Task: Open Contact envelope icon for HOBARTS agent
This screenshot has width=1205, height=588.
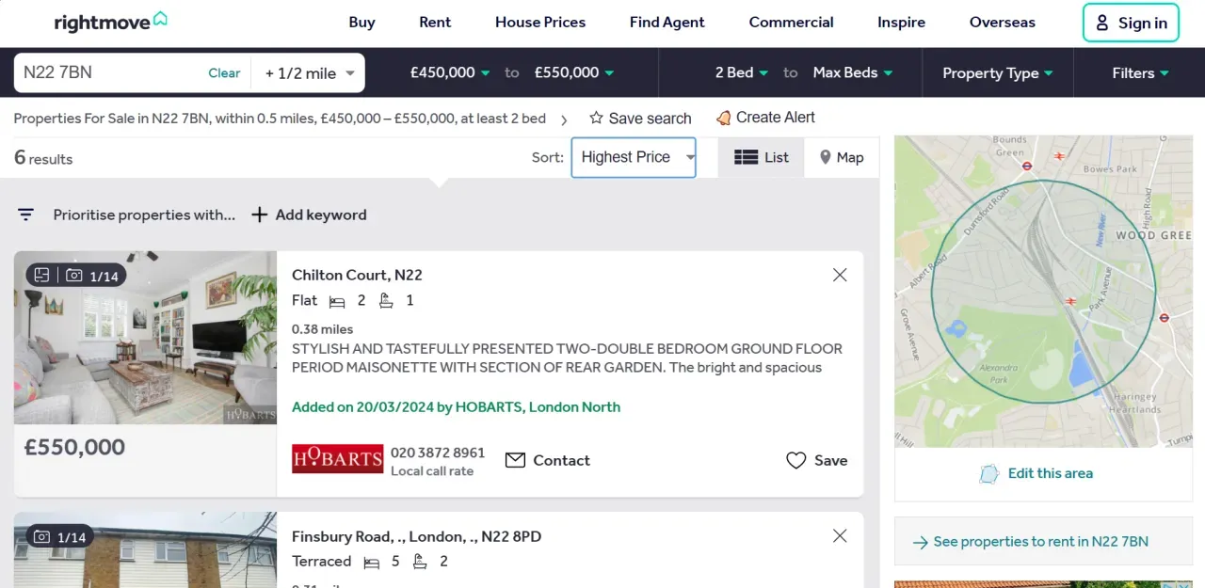Action: click(515, 460)
